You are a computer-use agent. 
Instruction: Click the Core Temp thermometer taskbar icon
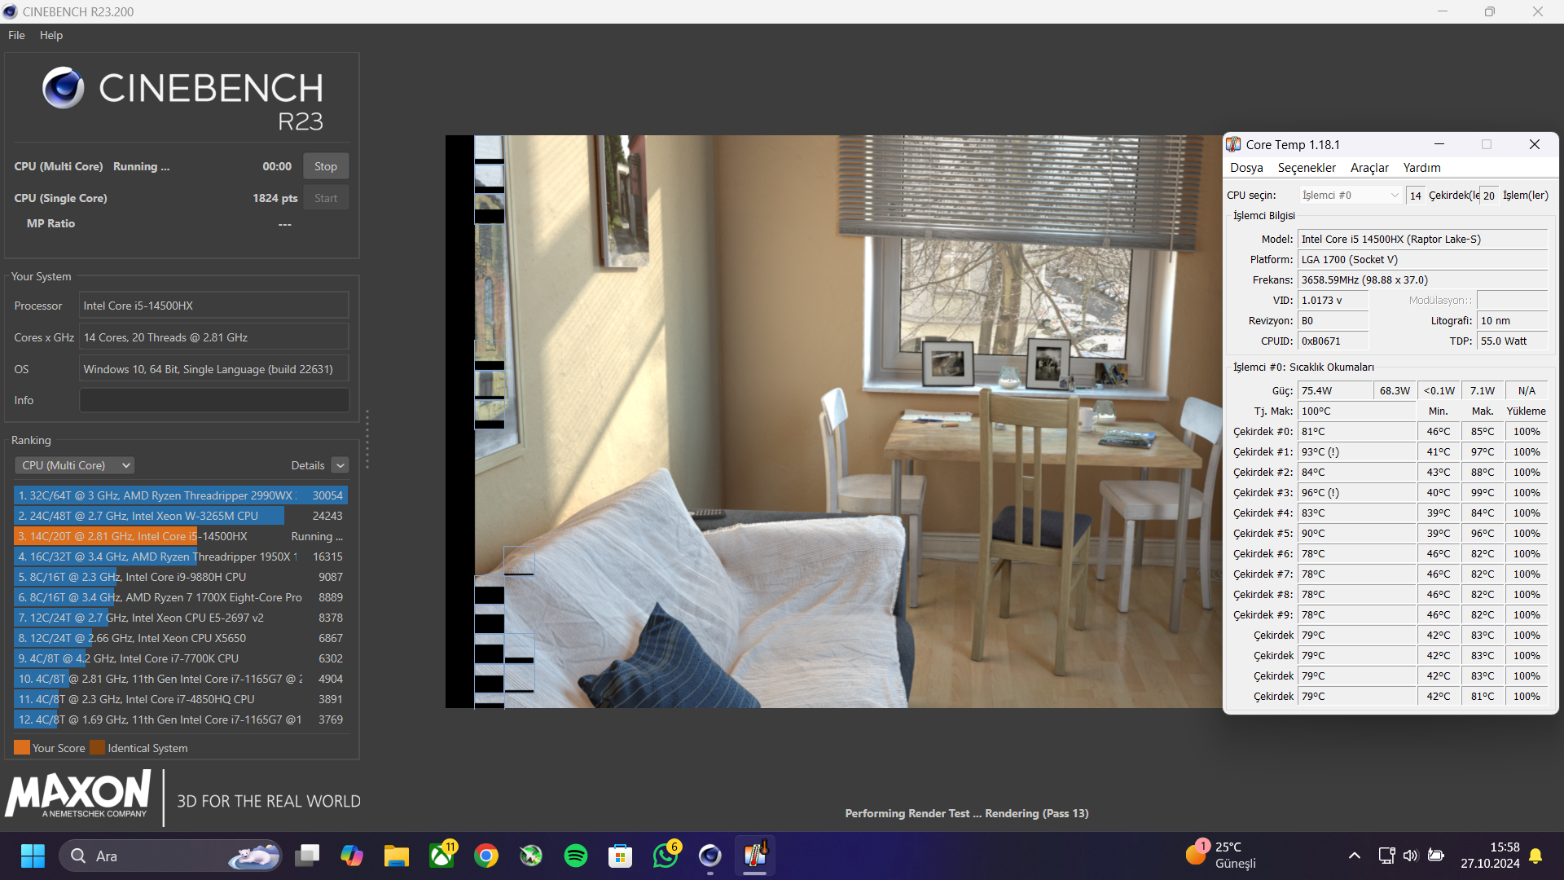(x=754, y=856)
